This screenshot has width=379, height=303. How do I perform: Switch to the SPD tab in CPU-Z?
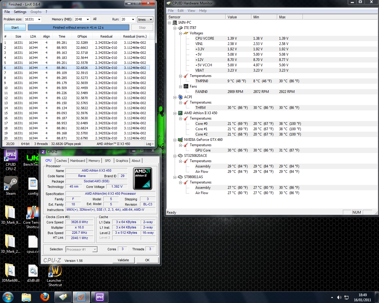tap(108, 161)
